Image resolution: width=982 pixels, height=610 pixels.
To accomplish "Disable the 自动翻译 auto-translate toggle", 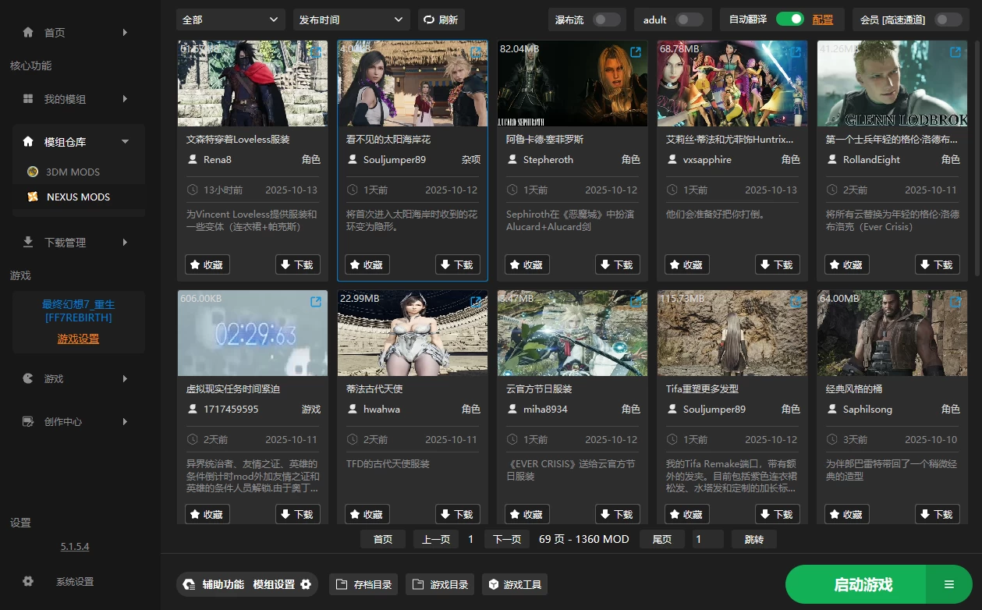I will tap(789, 19).
